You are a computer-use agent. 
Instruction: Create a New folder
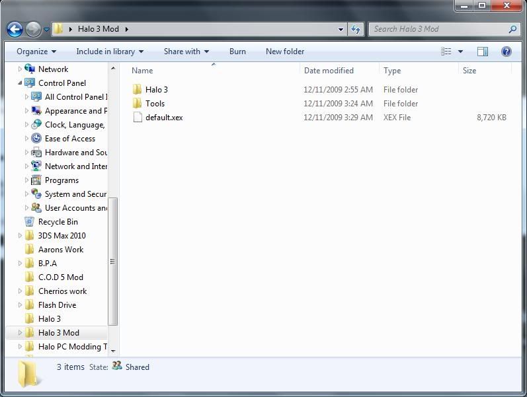click(x=285, y=52)
